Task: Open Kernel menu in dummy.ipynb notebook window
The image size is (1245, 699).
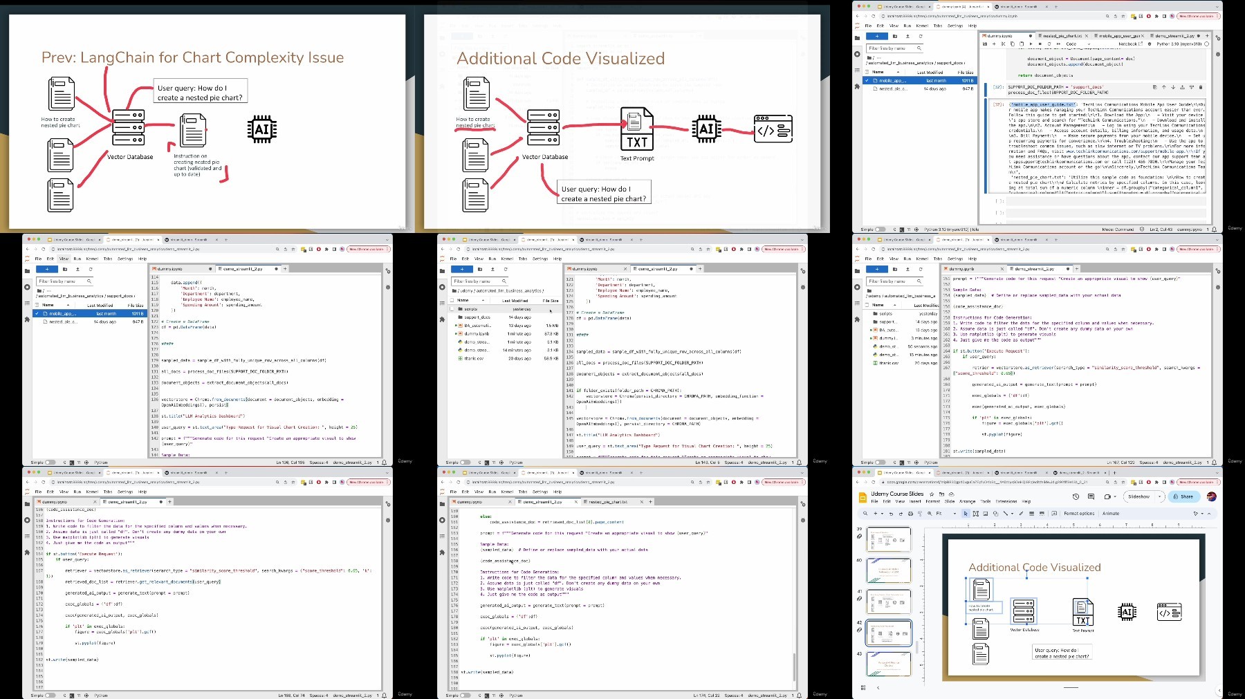Action: (x=922, y=26)
